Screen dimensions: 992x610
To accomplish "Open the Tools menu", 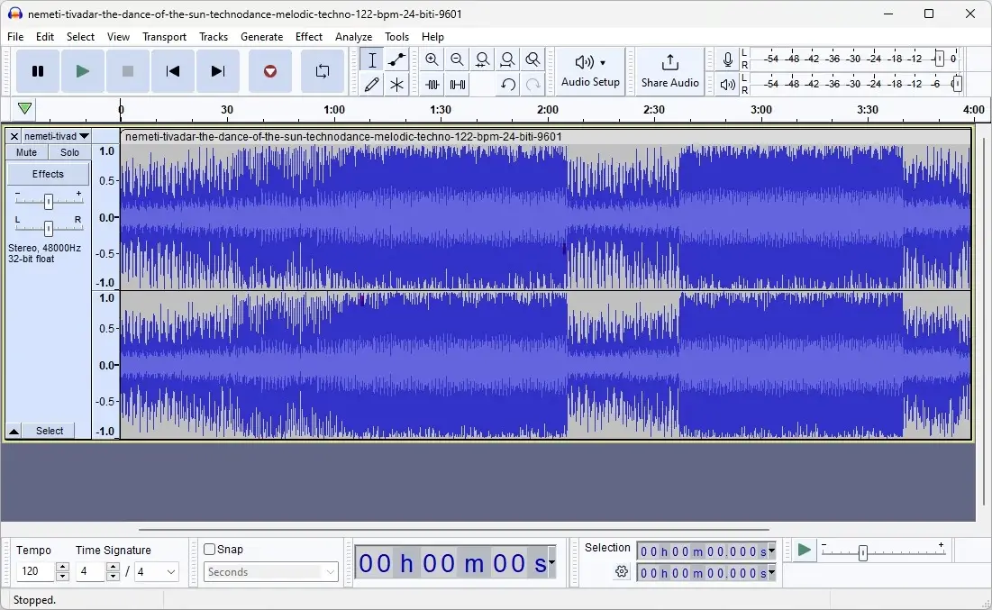I will [396, 37].
